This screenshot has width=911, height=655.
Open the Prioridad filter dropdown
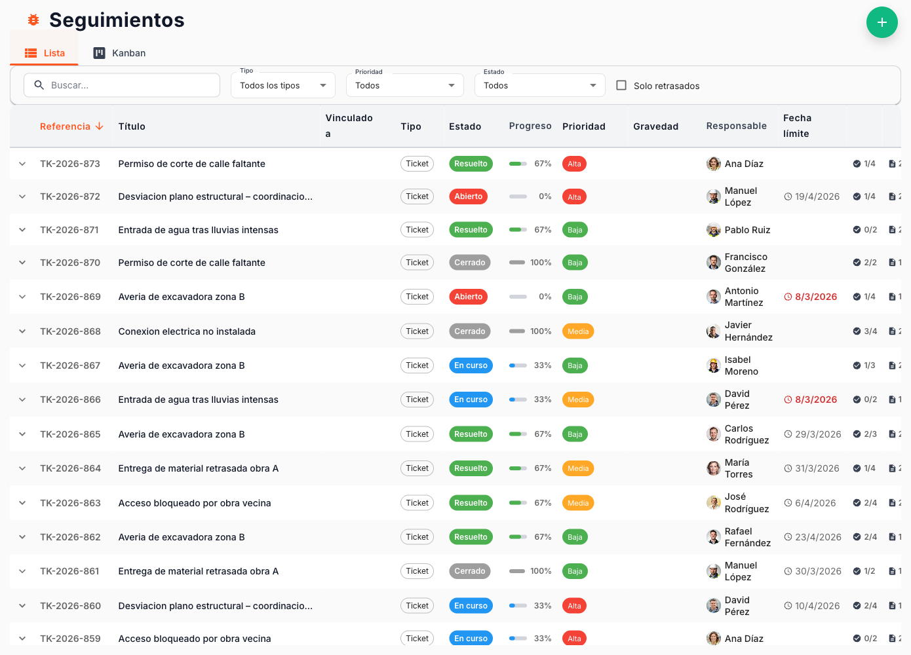404,85
